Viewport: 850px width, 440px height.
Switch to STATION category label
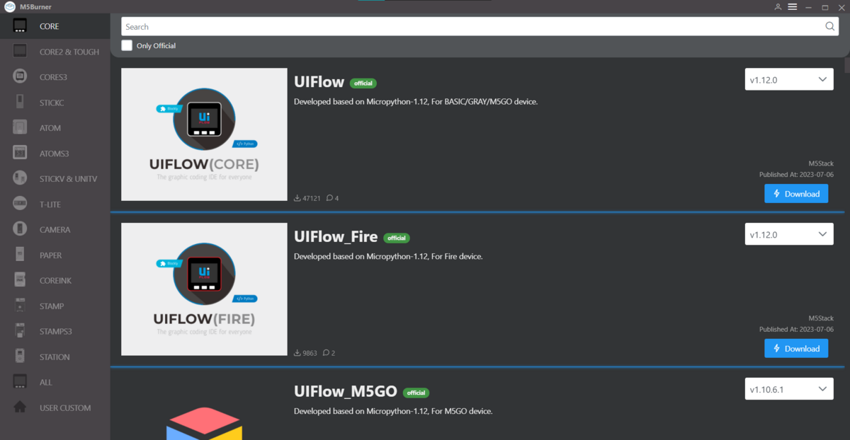55,357
